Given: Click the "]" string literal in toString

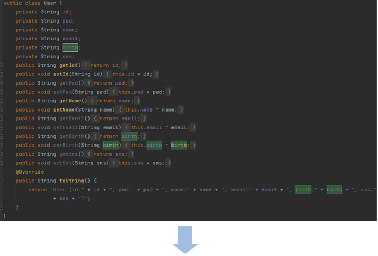Looking at the screenshot, I should pyautogui.click(x=83, y=199).
